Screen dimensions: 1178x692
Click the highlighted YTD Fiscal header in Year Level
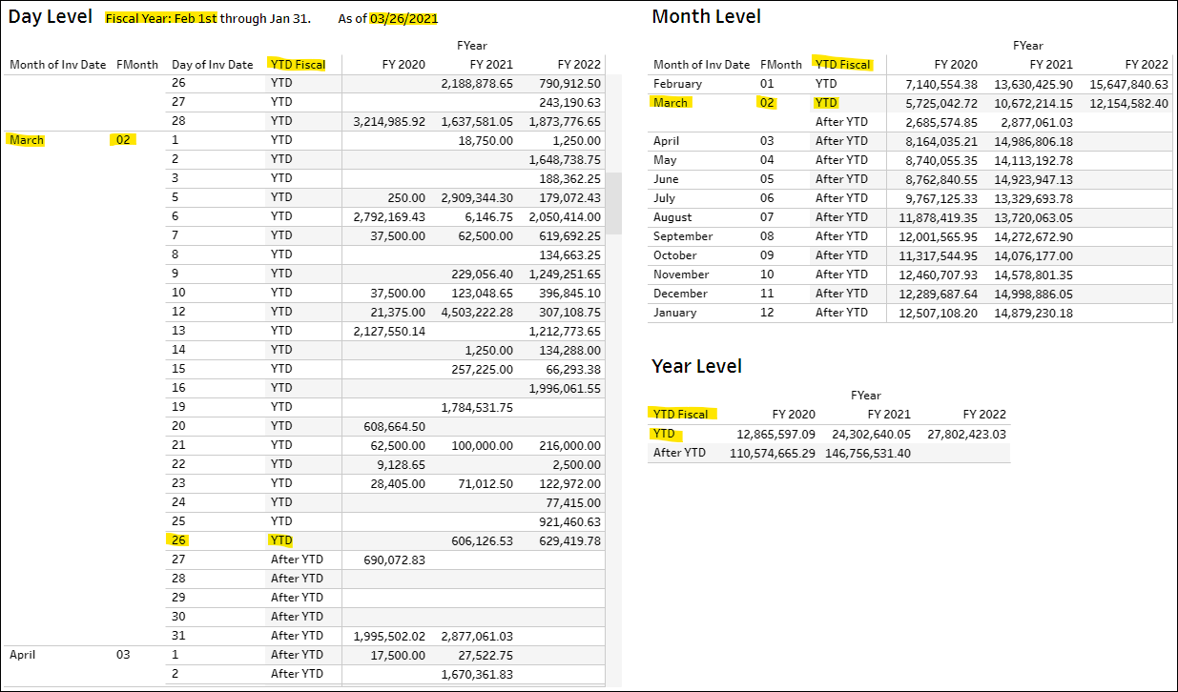pos(680,415)
